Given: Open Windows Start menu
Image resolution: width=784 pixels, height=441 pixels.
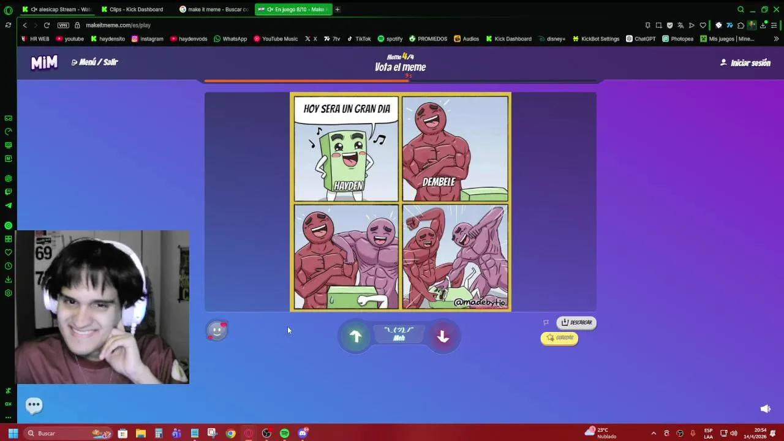Looking at the screenshot, I should (13, 433).
